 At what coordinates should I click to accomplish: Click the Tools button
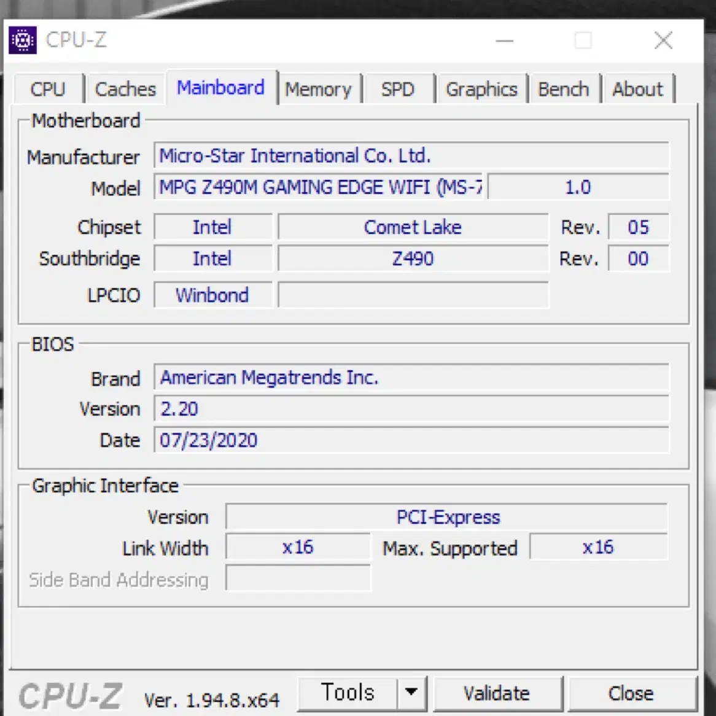click(348, 693)
